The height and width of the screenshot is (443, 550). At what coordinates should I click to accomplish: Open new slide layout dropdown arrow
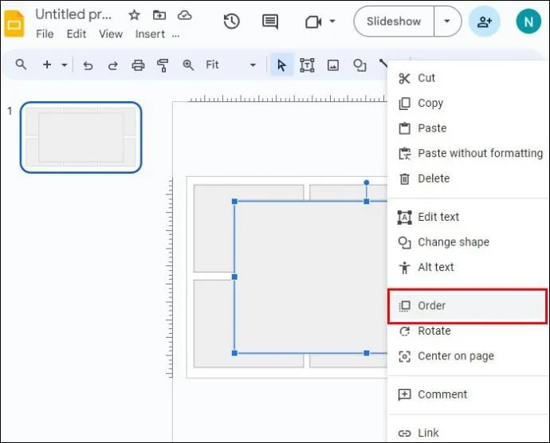(65, 65)
